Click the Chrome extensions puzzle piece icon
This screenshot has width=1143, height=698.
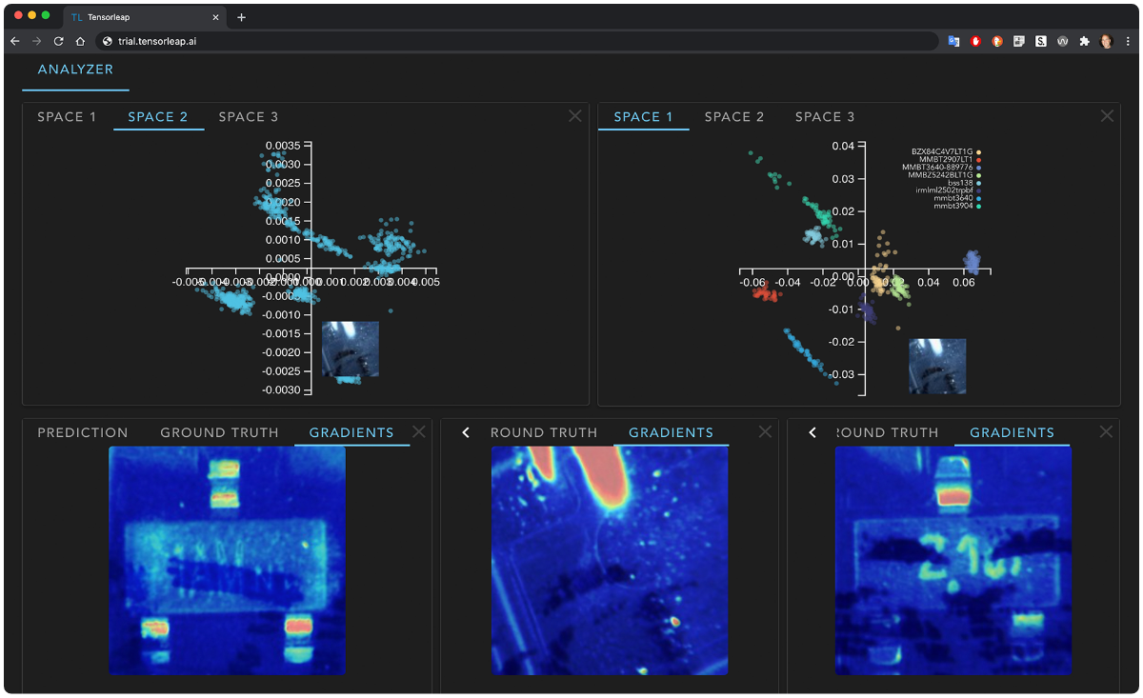point(1085,41)
